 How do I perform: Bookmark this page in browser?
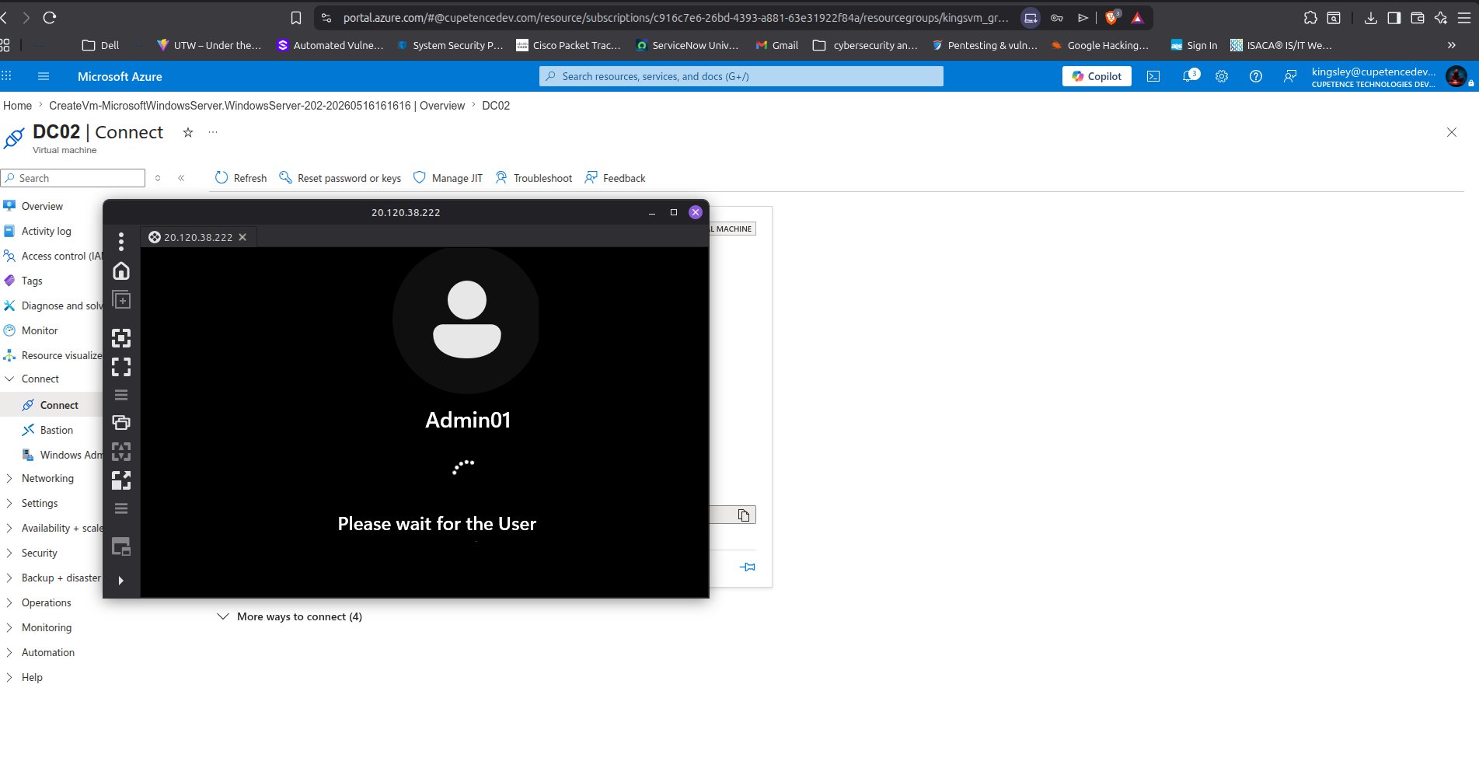tap(295, 17)
